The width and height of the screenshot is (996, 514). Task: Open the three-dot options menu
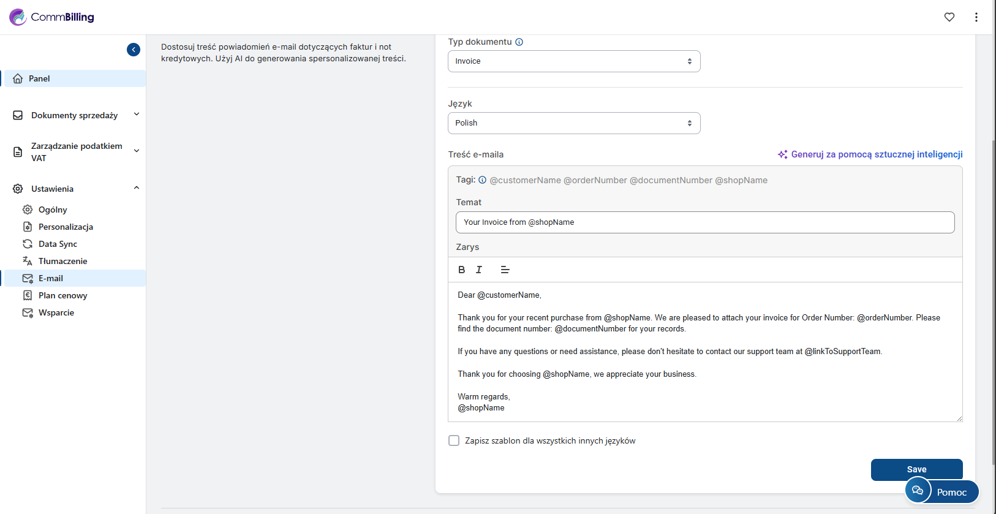976,17
